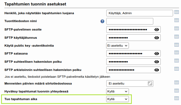Screen dimensions: 181x105
Task: Click table icon beside SFTP-palvelimen osoite
Action: point(177,28)
